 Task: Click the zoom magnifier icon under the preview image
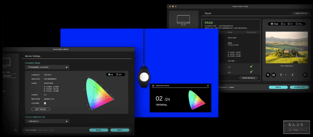point(268,75)
